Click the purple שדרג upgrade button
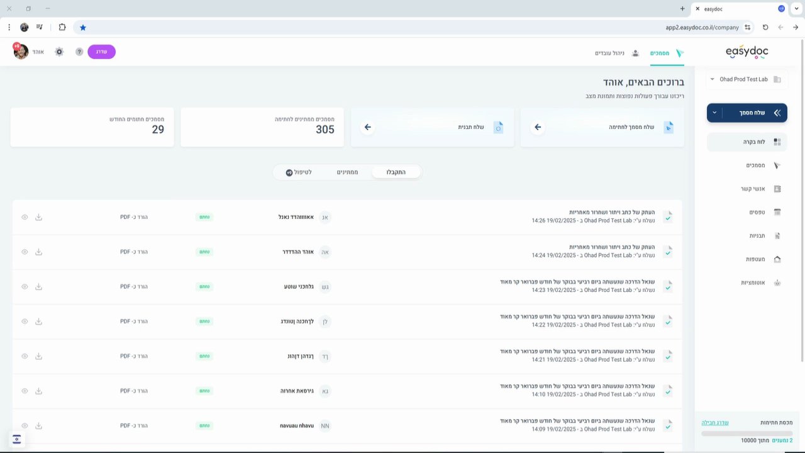This screenshot has height=453, width=805. point(101,52)
